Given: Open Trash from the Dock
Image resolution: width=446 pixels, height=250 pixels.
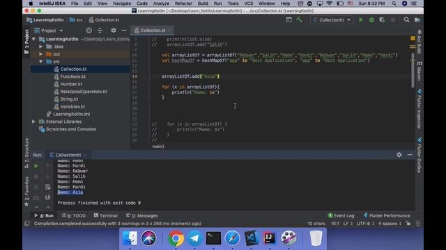Looking at the screenshot, I should click(x=316, y=238).
